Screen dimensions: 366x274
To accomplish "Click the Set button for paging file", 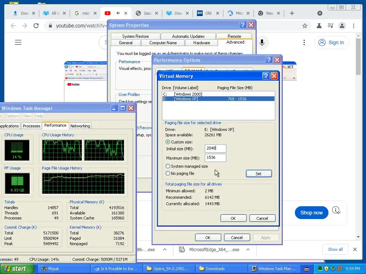I will point(259,174).
